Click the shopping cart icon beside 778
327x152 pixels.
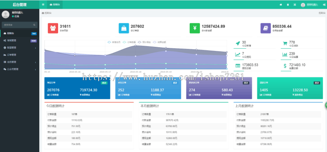point(285,43)
